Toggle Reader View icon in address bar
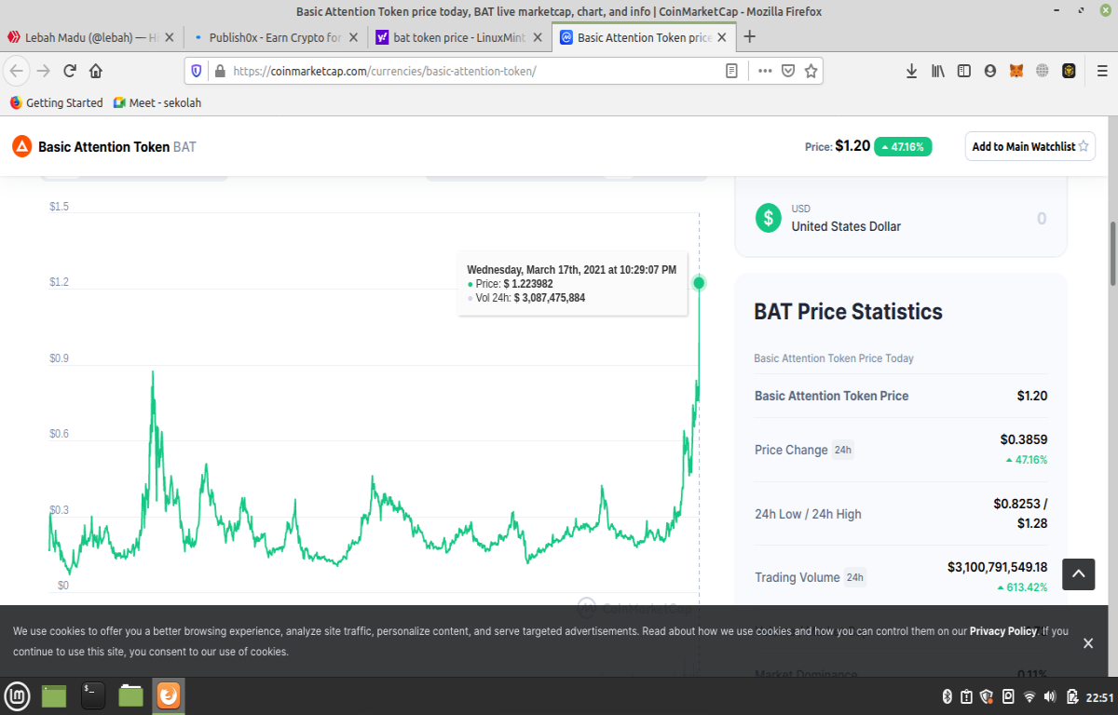The image size is (1118, 715). (732, 71)
